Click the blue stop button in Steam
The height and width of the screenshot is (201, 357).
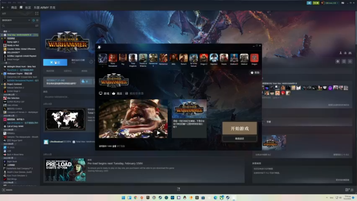tap(55, 62)
